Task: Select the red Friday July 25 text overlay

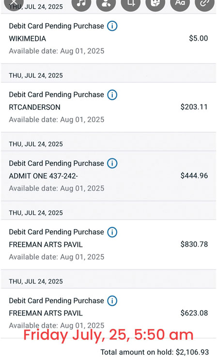Action: tap(108, 335)
